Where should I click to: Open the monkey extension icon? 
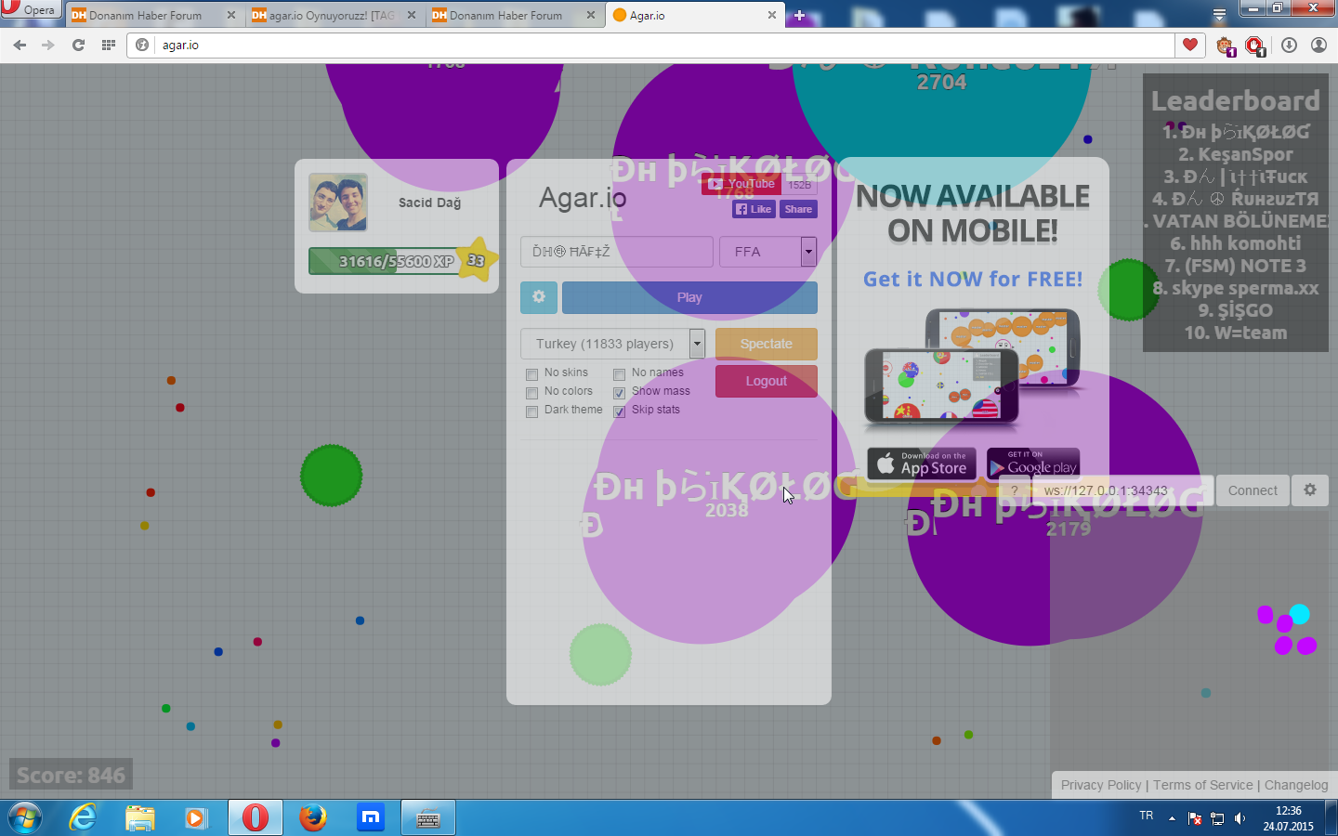(x=1226, y=46)
